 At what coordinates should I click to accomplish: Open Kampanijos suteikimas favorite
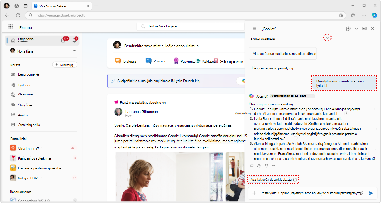(43, 158)
